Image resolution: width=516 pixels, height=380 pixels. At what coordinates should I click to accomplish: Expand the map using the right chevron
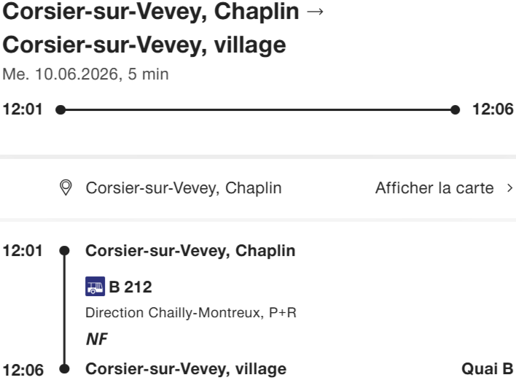point(509,188)
